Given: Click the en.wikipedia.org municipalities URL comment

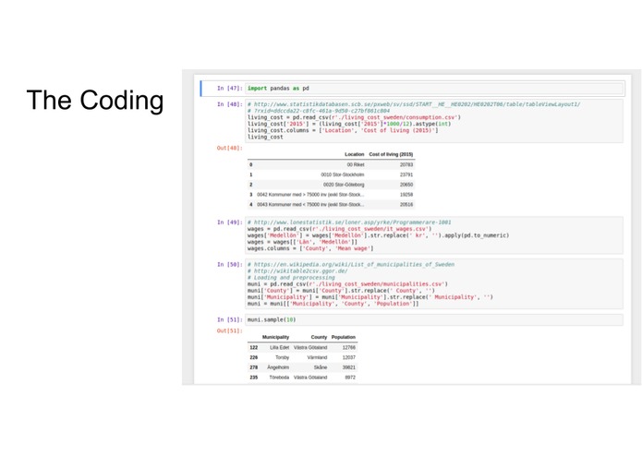Looking at the screenshot, I should 351,265.
